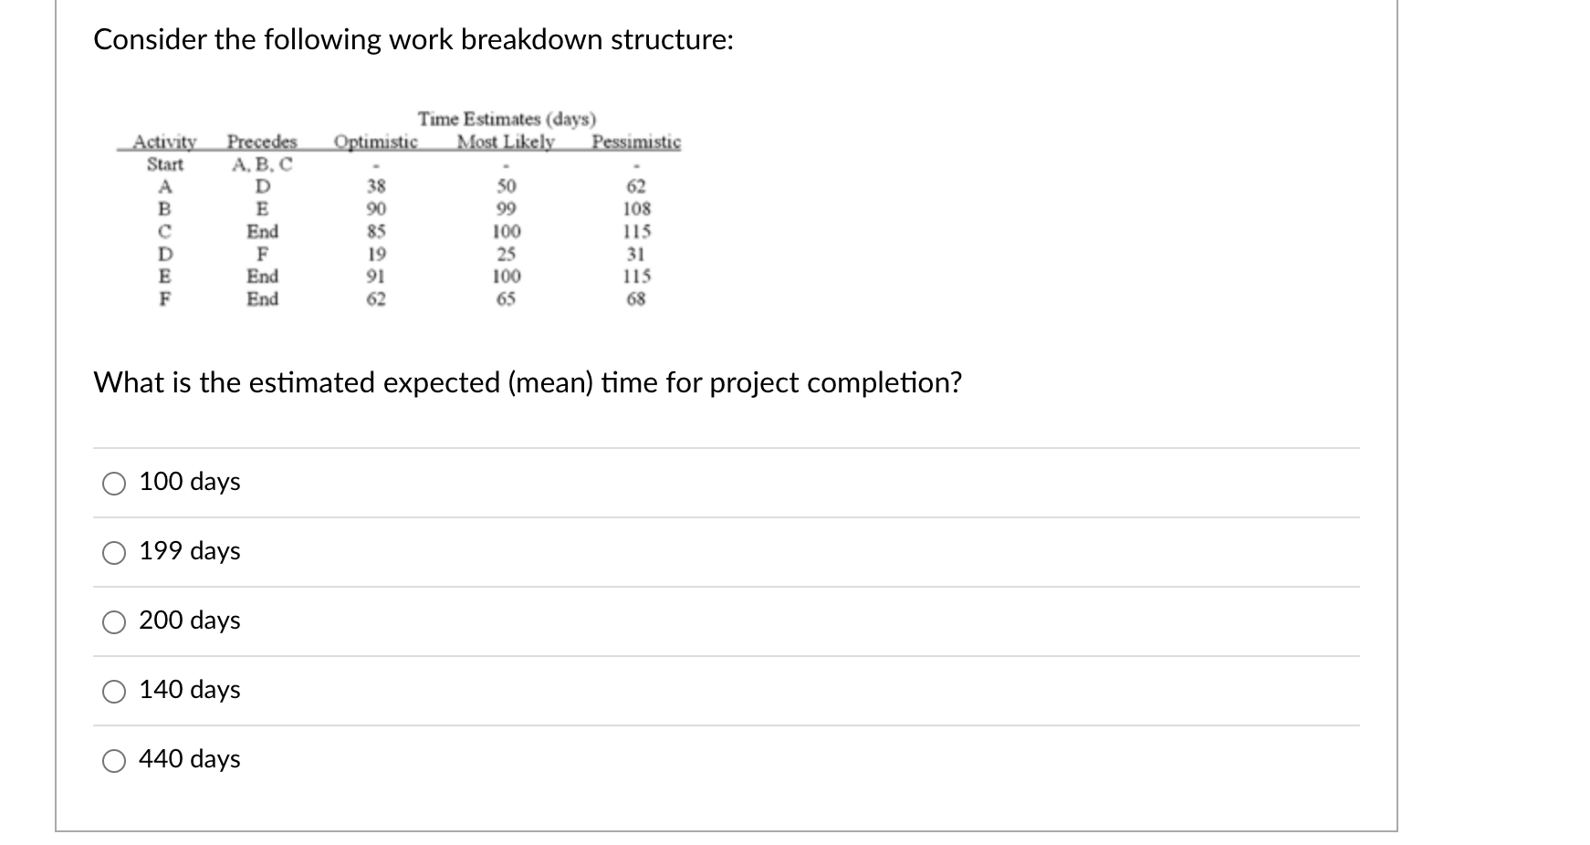
Task: Click the work breakdown structure heading
Action: (411, 38)
